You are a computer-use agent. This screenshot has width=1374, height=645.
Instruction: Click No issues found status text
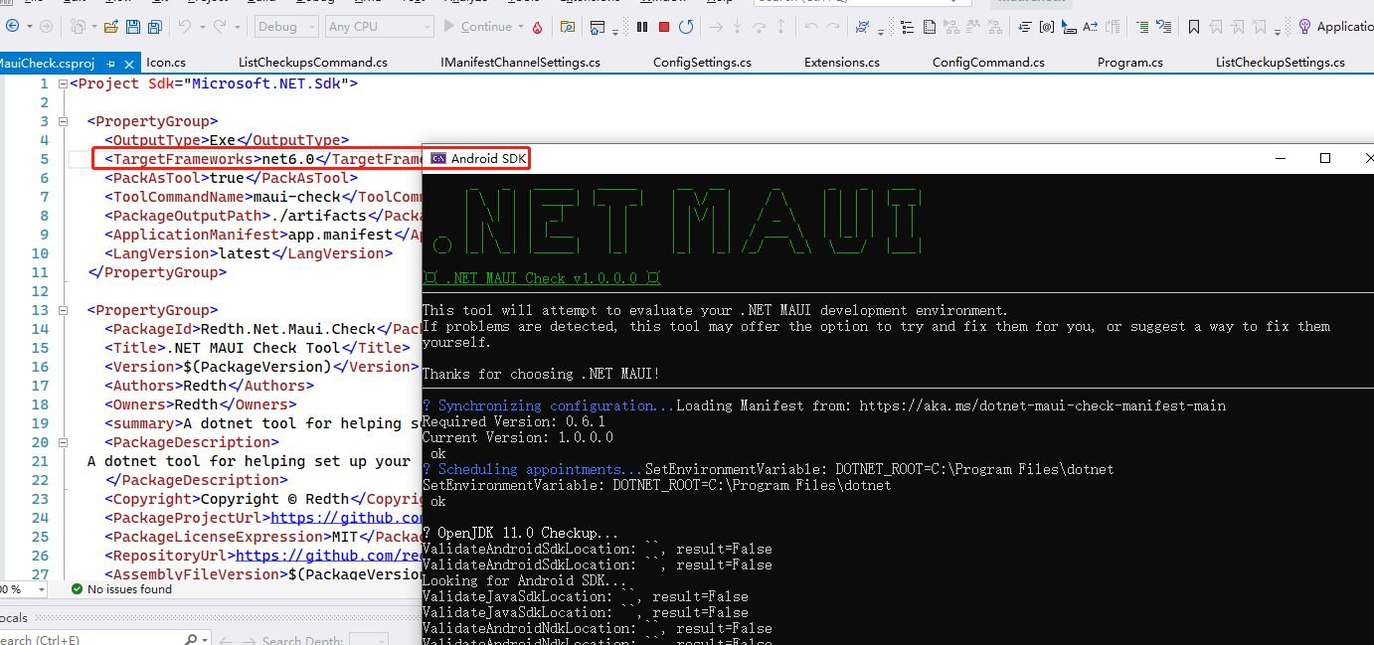129,589
